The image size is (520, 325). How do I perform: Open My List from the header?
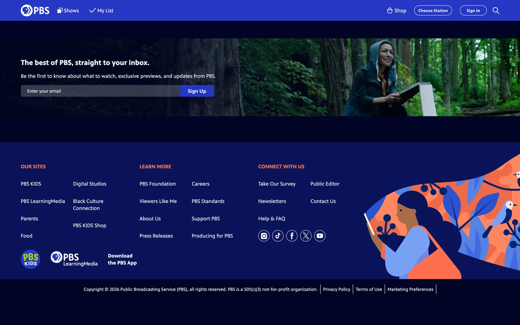[101, 10]
